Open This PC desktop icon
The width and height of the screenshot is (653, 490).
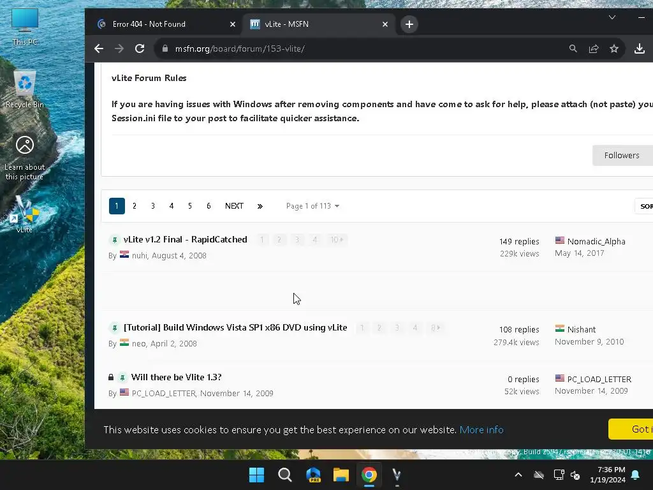pos(25,27)
